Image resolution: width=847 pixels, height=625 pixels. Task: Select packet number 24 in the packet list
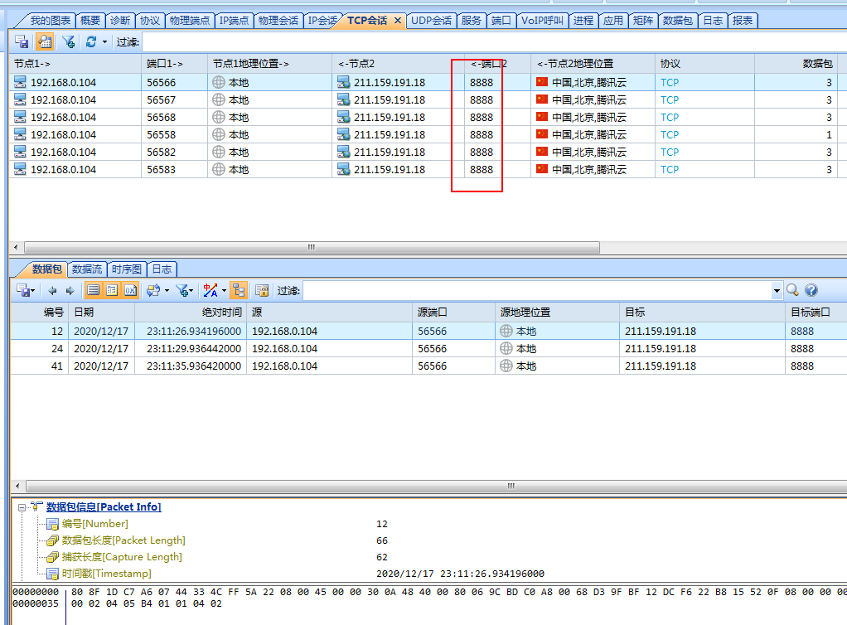coord(428,348)
